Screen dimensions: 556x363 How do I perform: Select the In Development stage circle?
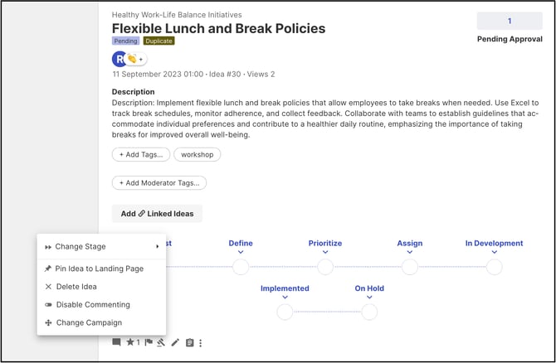click(x=494, y=267)
